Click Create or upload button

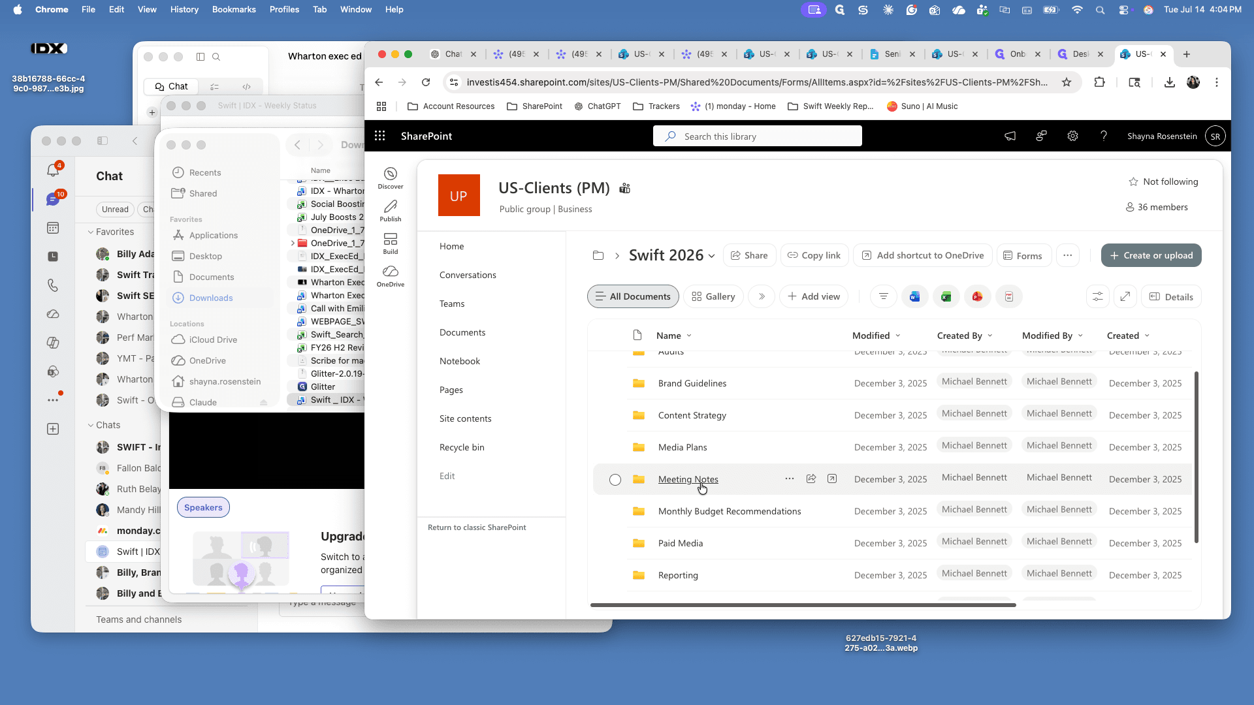[1151, 255]
